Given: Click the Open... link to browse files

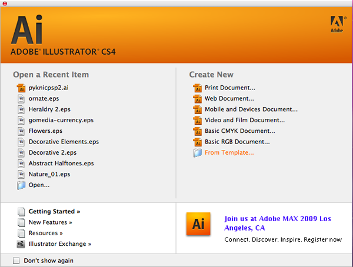Looking at the screenshot, I should (39, 185).
